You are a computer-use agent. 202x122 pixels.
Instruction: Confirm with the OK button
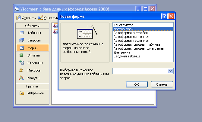click(137, 84)
